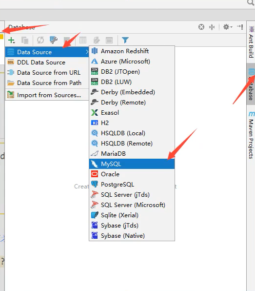Select Sybase (jTds) entry

pos(132,226)
